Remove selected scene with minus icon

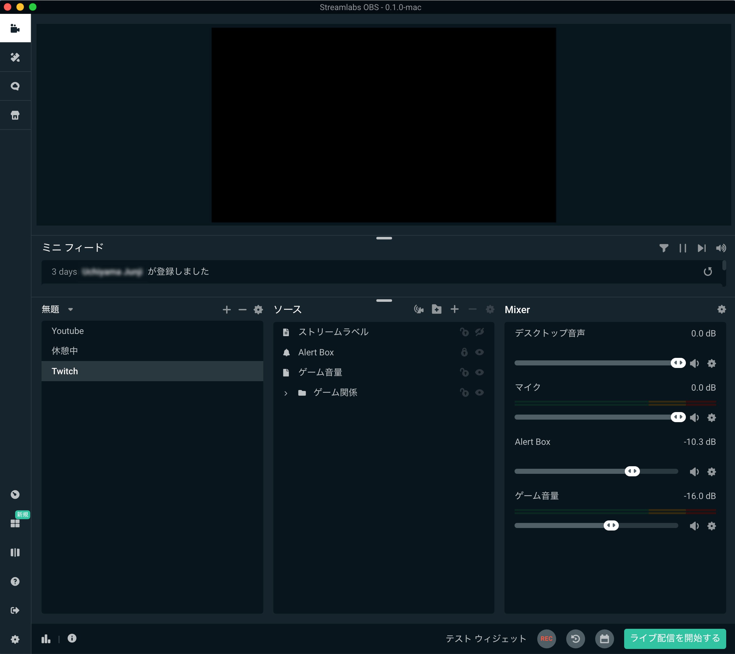click(x=242, y=309)
